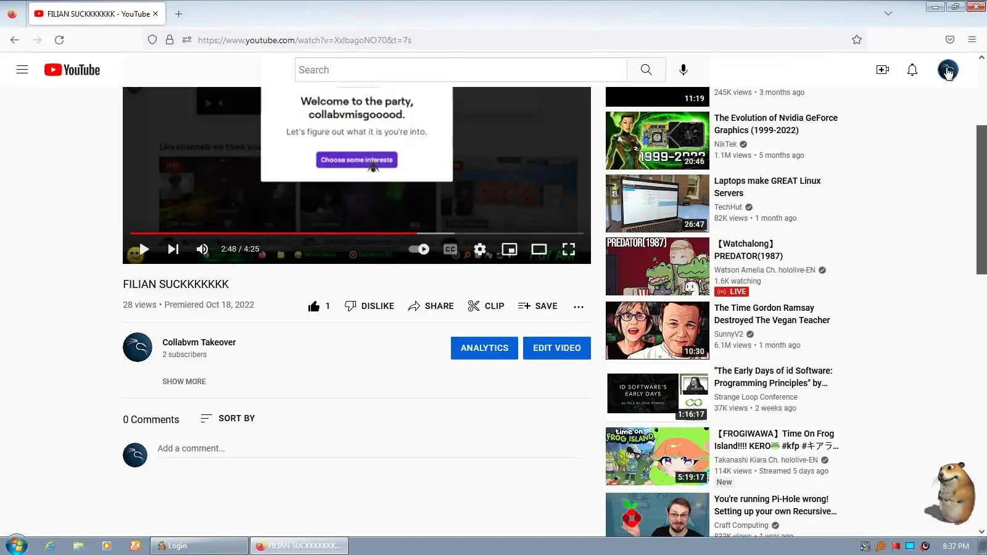Open the Windows Start menu
The height and width of the screenshot is (555, 987).
pos(17,546)
